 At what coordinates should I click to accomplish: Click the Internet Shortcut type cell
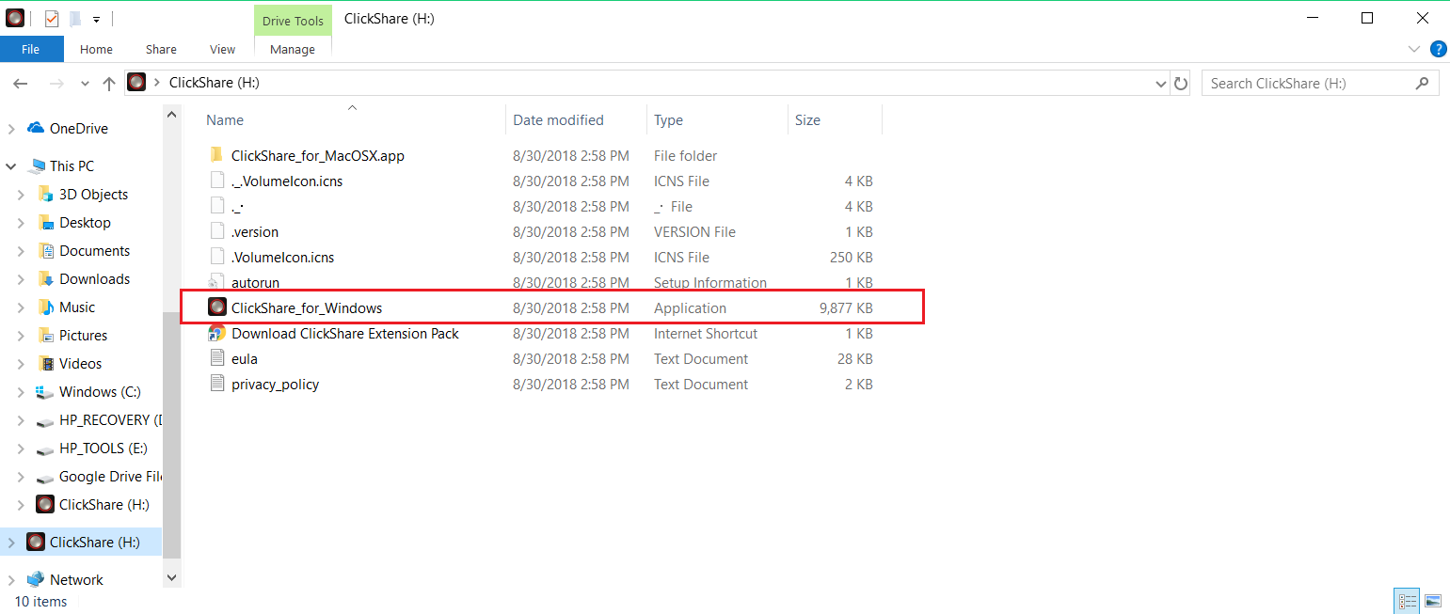click(706, 333)
